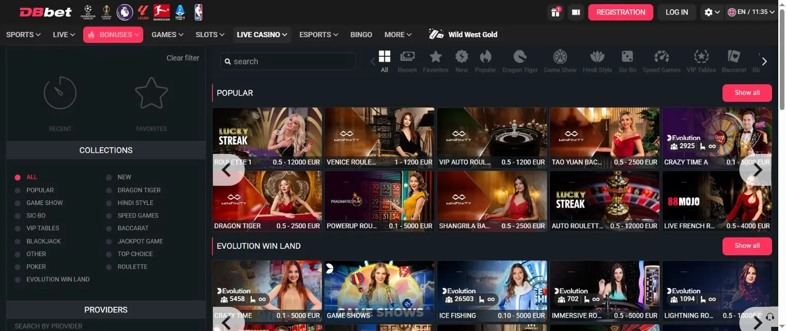The image size is (786, 331).
Task: Open the Wild West Gold promo link
Action: 463,35
